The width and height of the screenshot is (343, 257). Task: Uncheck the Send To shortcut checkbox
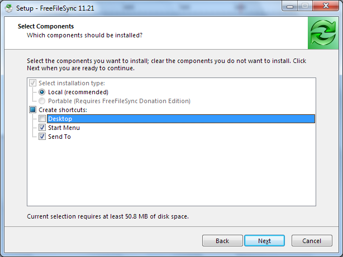[42, 137]
